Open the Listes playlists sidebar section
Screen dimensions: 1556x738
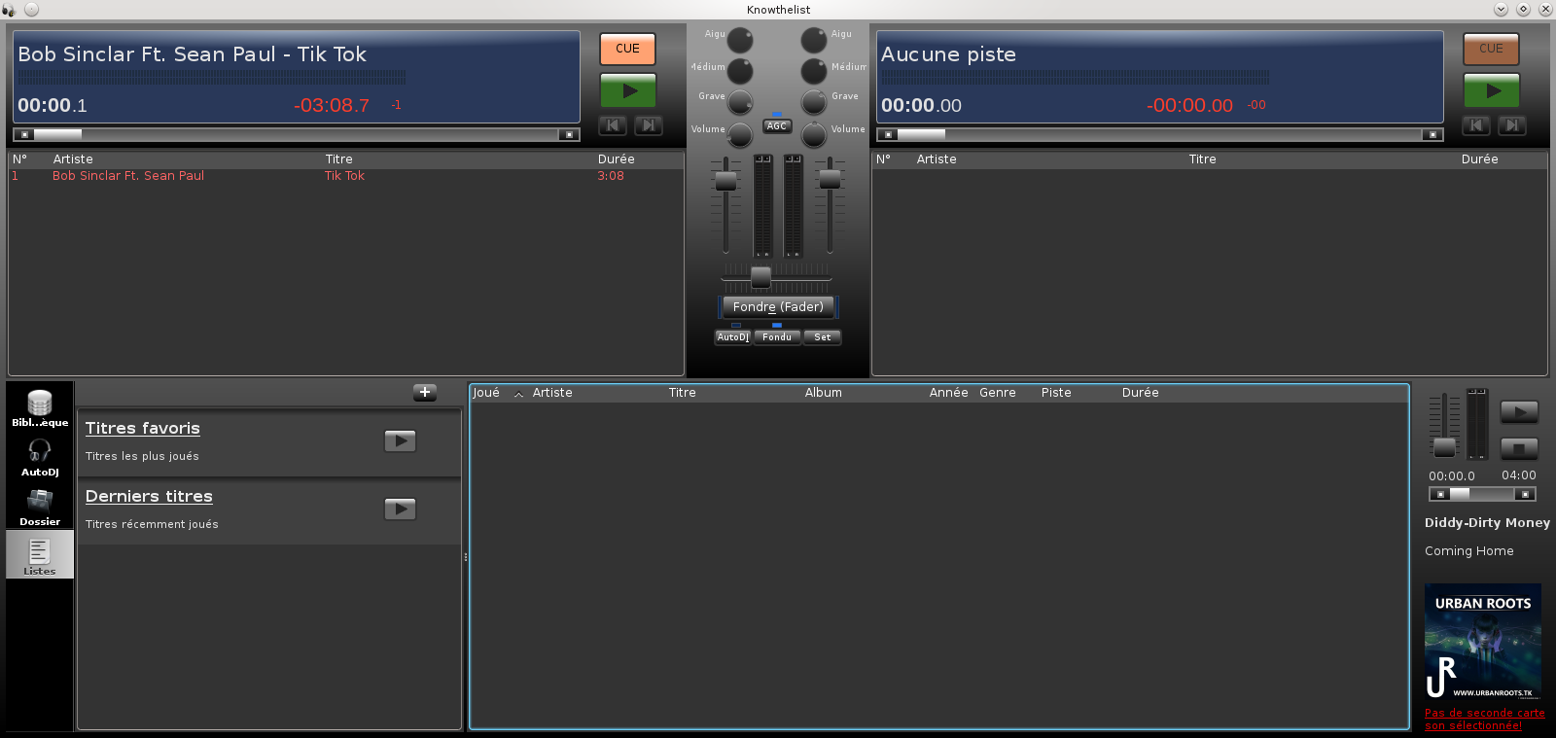click(x=40, y=555)
